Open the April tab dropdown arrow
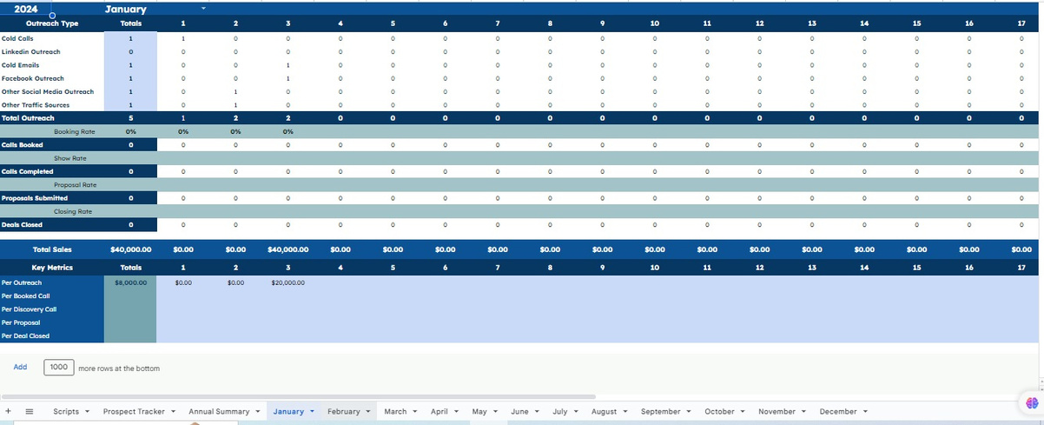The height and width of the screenshot is (425, 1044). [456, 411]
